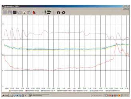Click the exclamation mark toolbar icon
Viewport: 131px width, 99px height.
tap(45, 13)
